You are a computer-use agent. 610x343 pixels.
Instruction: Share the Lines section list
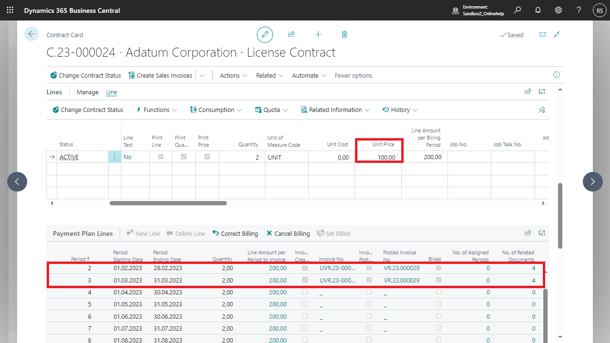click(528, 91)
